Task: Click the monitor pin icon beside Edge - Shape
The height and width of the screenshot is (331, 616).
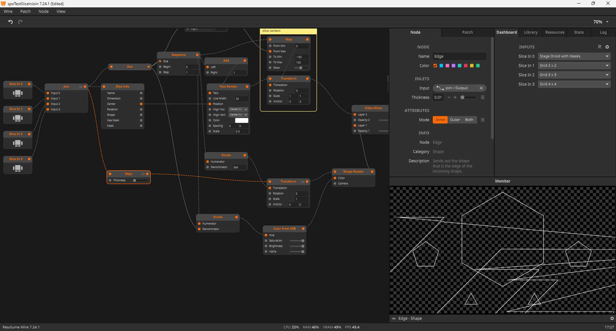Action: [394, 318]
